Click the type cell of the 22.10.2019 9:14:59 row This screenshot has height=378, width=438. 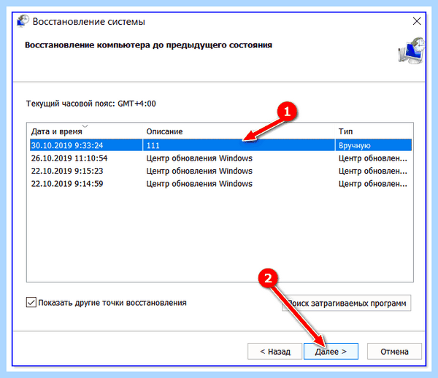click(x=372, y=184)
